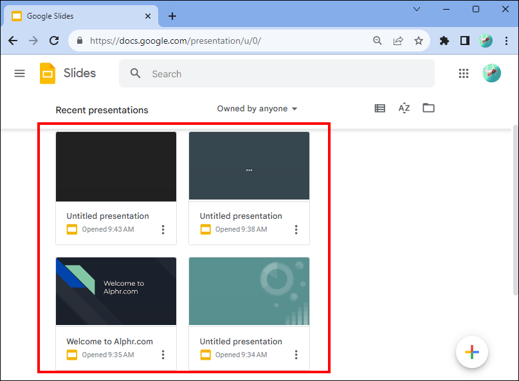This screenshot has height=381, width=519.
Task: Bookmark this tab with the star
Action: pos(419,41)
